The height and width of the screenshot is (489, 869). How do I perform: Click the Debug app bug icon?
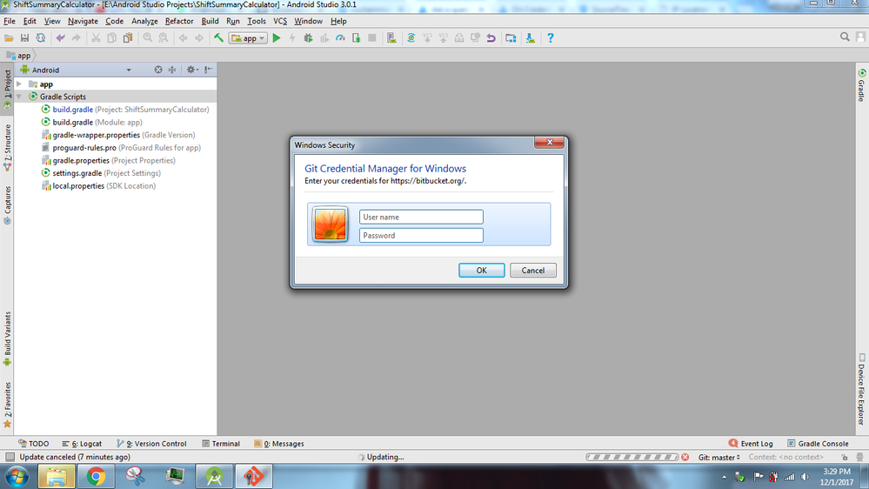tap(308, 37)
